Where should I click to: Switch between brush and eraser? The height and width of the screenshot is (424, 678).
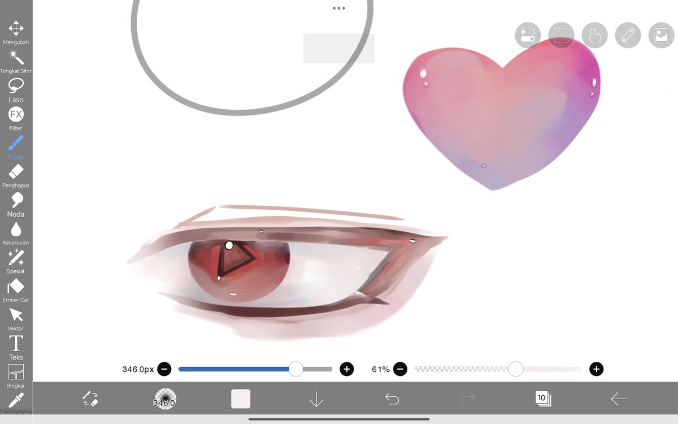tap(90, 399)
